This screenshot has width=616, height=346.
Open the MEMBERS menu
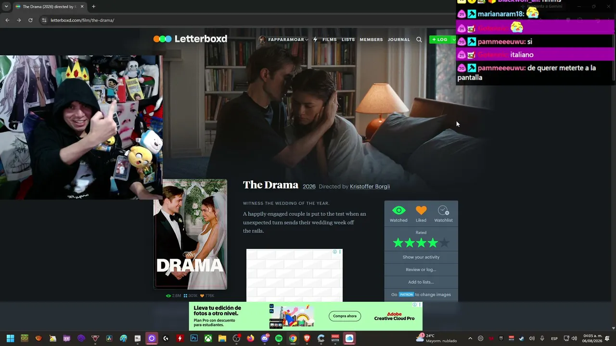coord(371,39)
